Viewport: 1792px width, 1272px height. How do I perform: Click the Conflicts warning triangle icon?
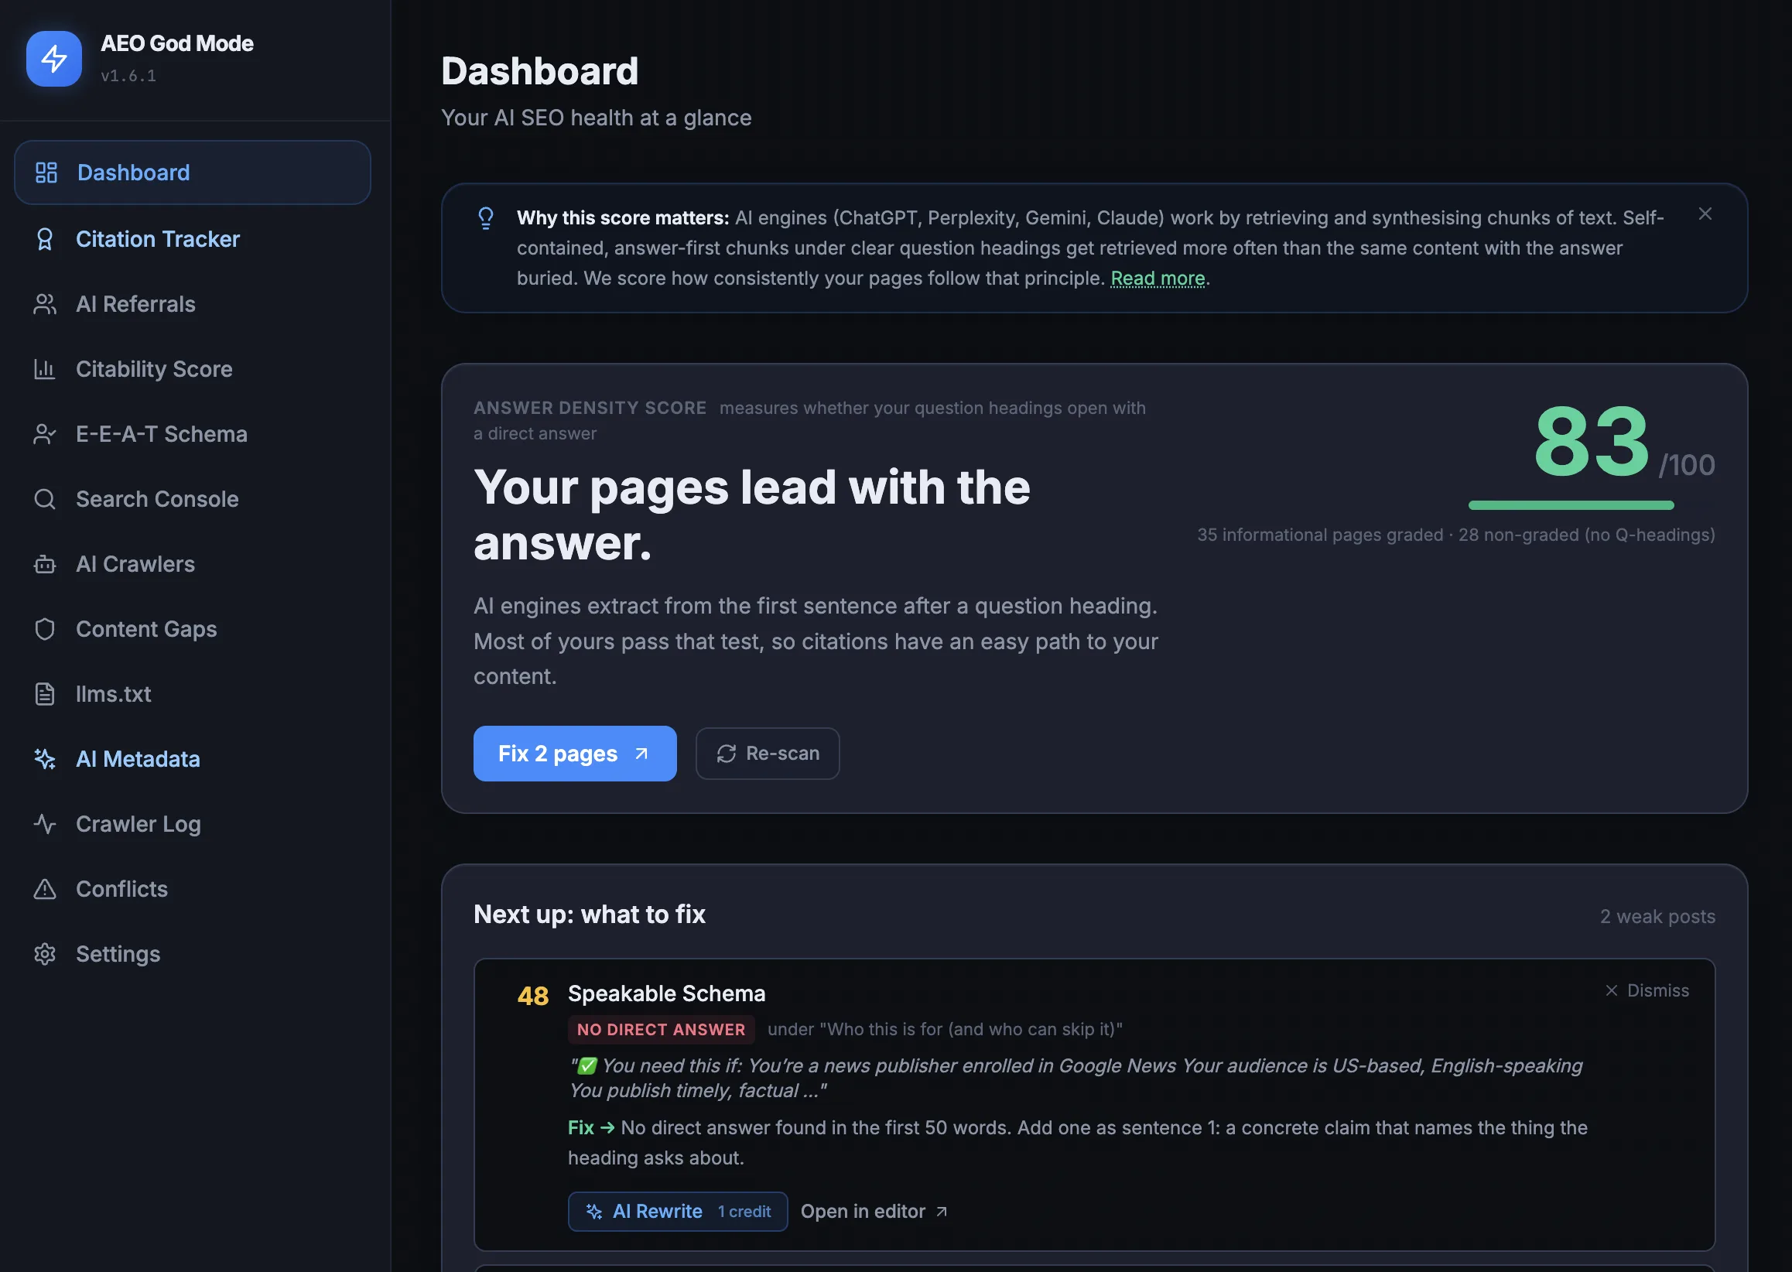(45, 889)
